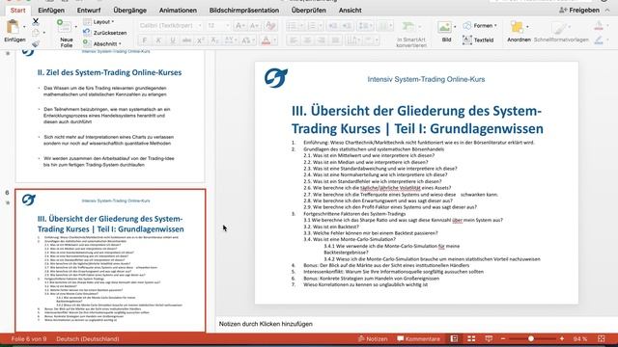The image size is (618, 347).
Task: Start the slideshow presentation view icon
Action: point(489,338)
